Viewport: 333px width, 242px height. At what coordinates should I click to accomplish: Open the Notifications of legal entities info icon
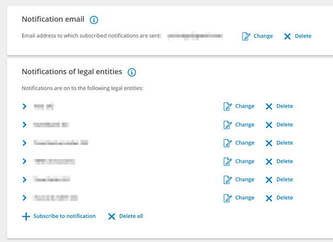tap(132, 73)
